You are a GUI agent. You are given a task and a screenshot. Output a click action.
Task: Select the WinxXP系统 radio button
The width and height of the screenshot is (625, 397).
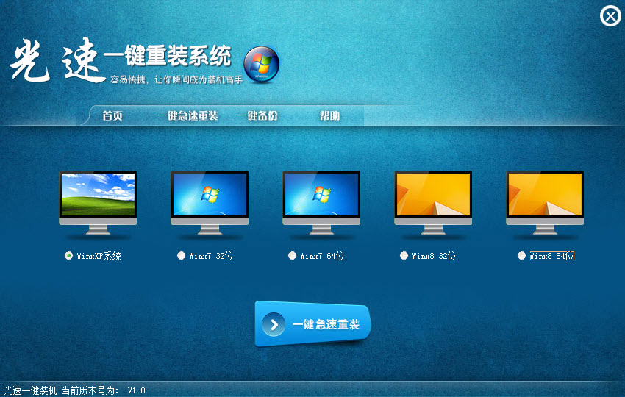tap(68, 255)
